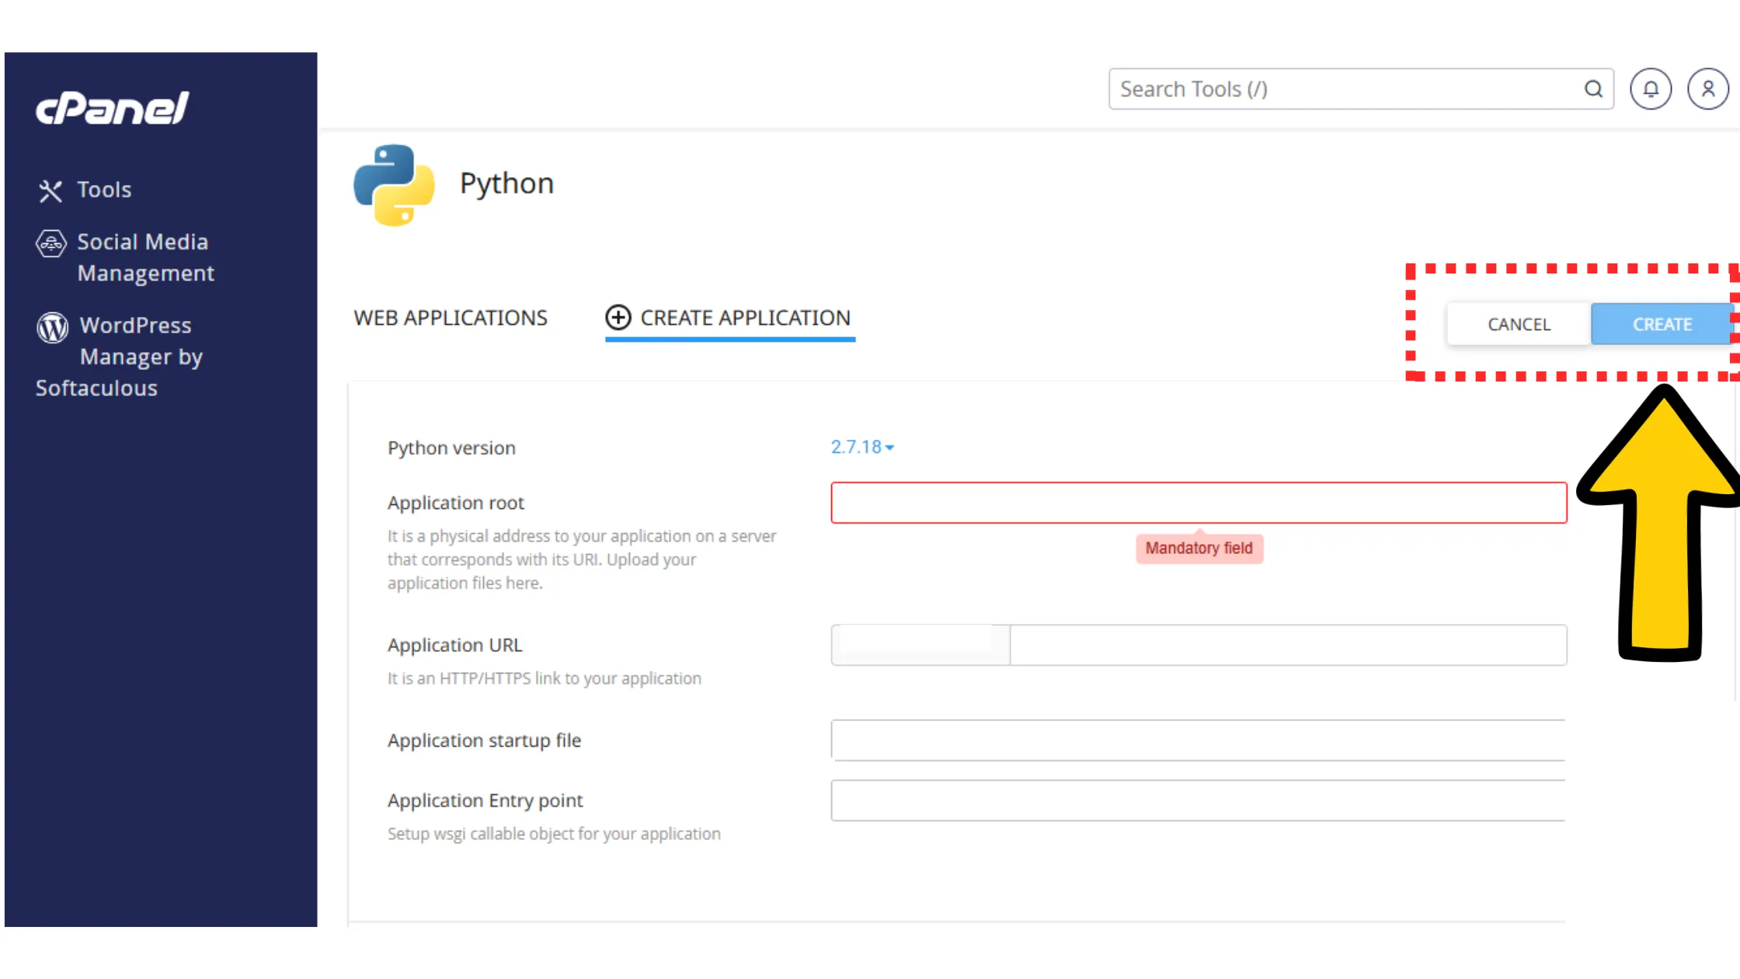Click the Application startup file field
The height and width of the screenshot is (979, 1740).
click(1199, 740)
